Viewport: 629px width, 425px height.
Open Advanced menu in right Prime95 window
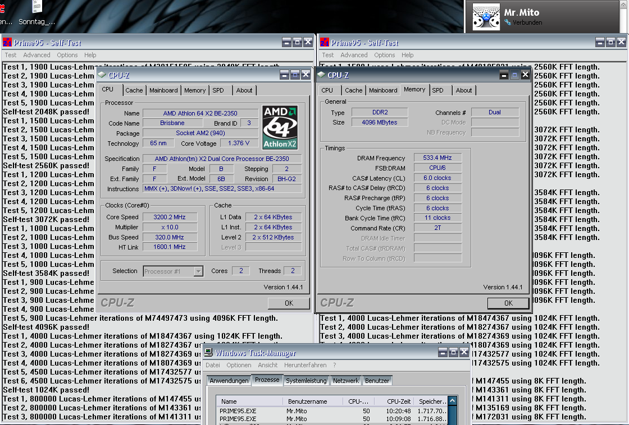click(354, 55)
